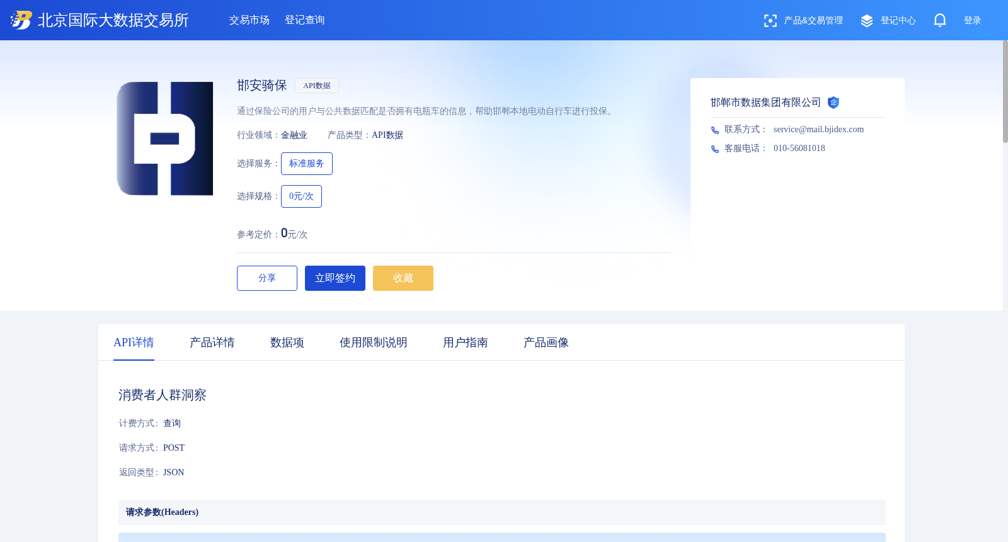Switch to the 数据项 tab

coord(287,342)
